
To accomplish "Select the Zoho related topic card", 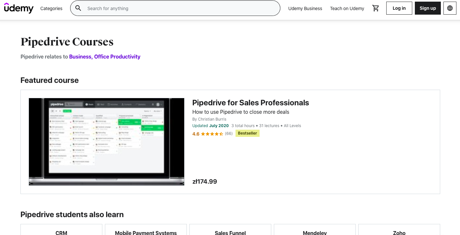I will (x=399, y=231).
